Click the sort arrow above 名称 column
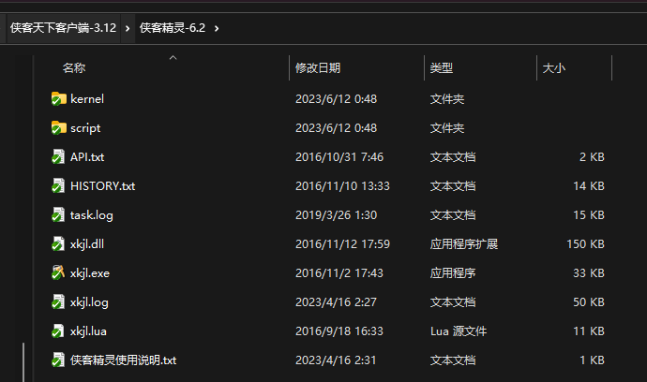This screenshot has width=647, height=382. [x=172, y=58]
